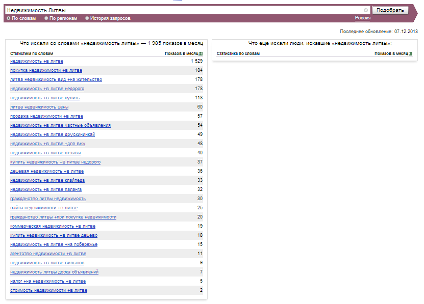Click left panel 'Статистика по словам' header
Screen dimensions: 424x304
click(32, 54)
